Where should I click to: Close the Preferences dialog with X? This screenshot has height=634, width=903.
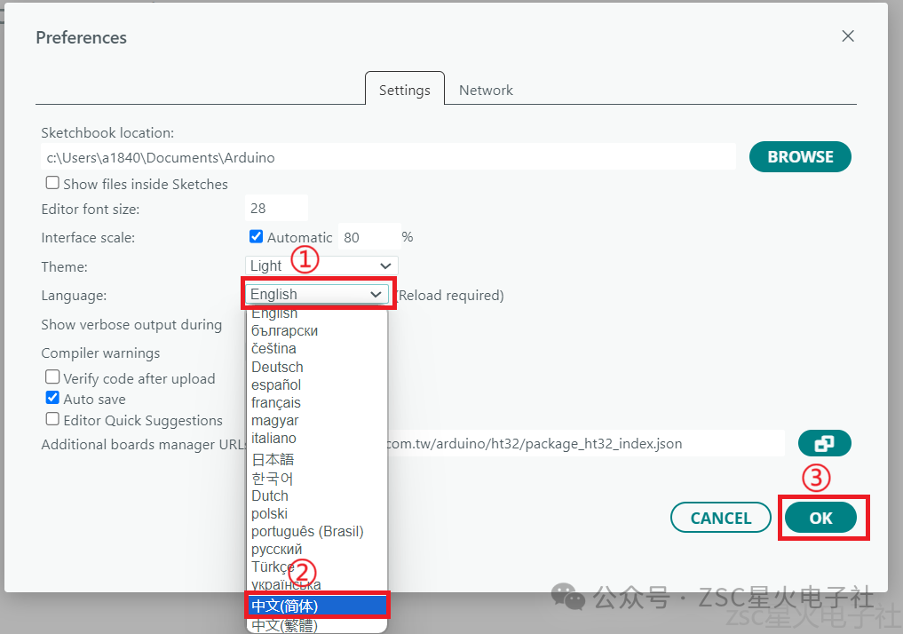pyautogui.click(x=848, y=36)
